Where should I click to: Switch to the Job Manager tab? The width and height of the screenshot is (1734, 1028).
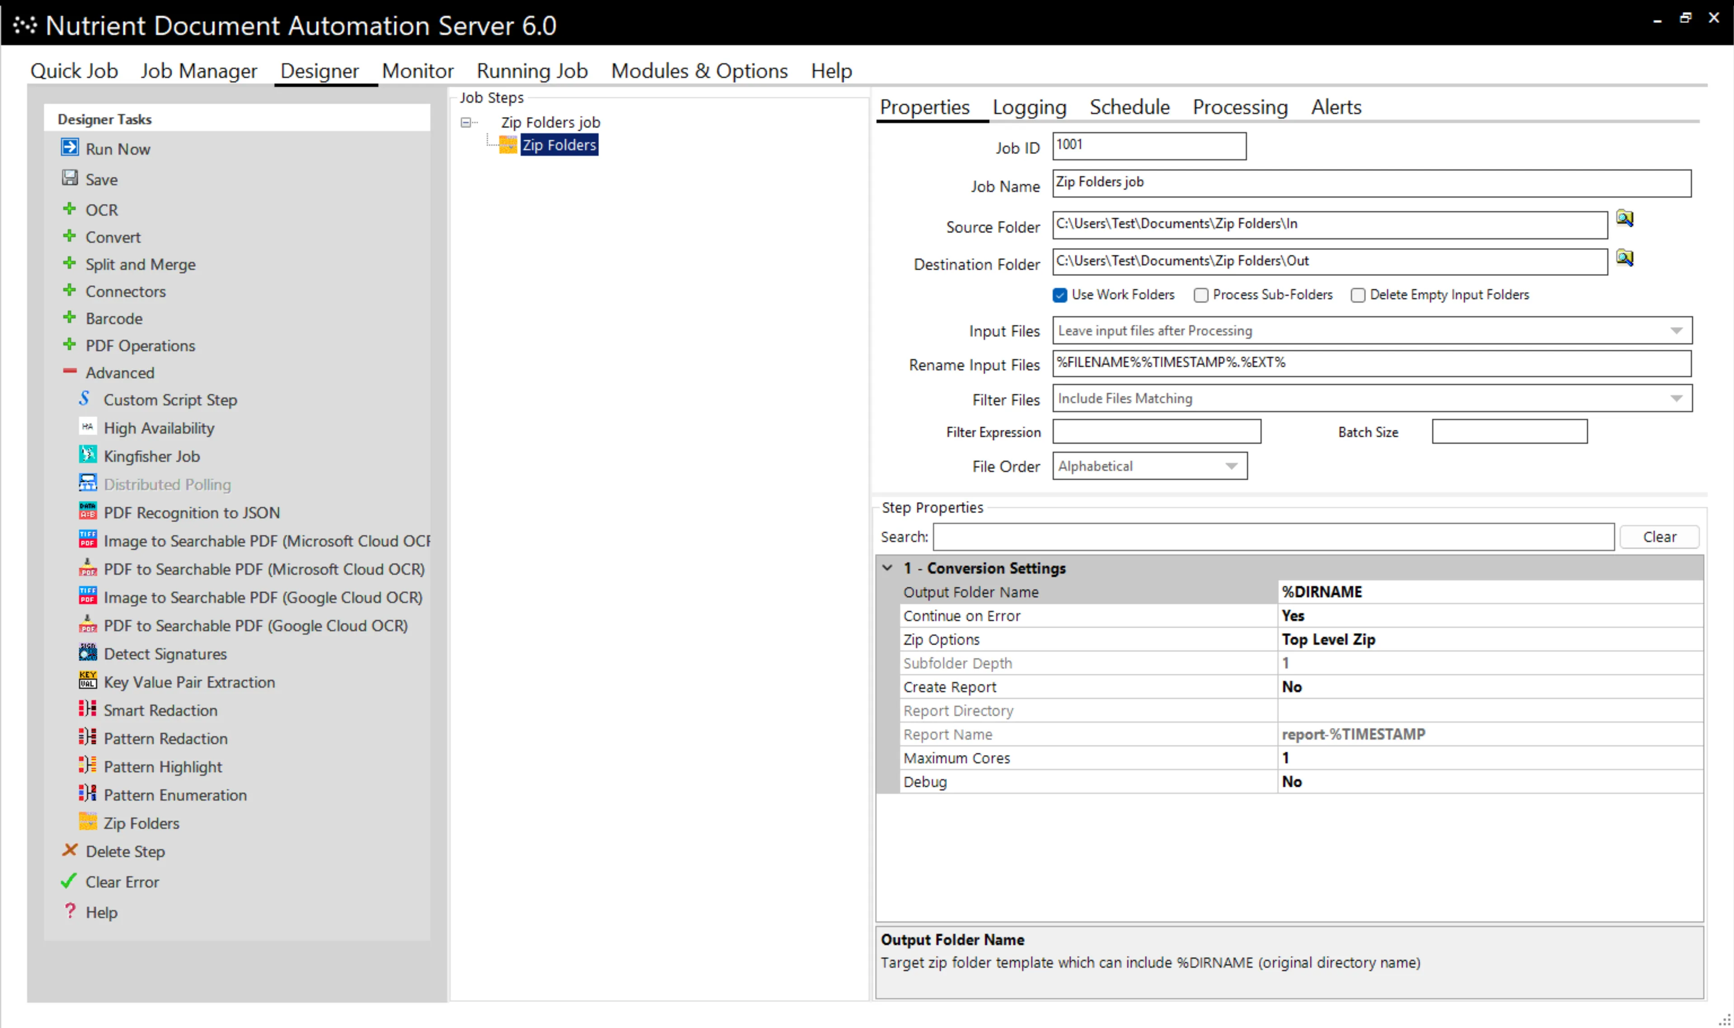pyautogui.click(x=199, y=70)
